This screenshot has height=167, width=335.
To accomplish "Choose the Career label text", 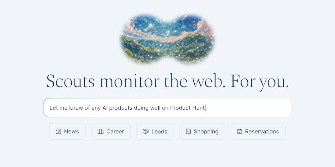I will tap(115, 131).
